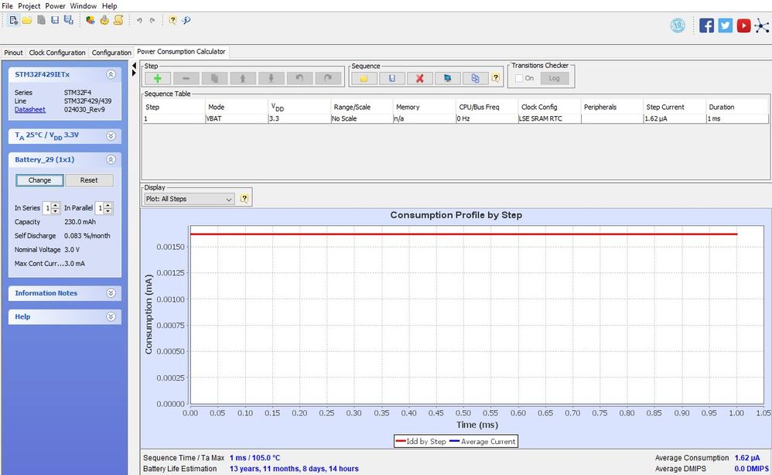Open the Help menu in menu bar
The image size is (772, 475).
(110, 6)
